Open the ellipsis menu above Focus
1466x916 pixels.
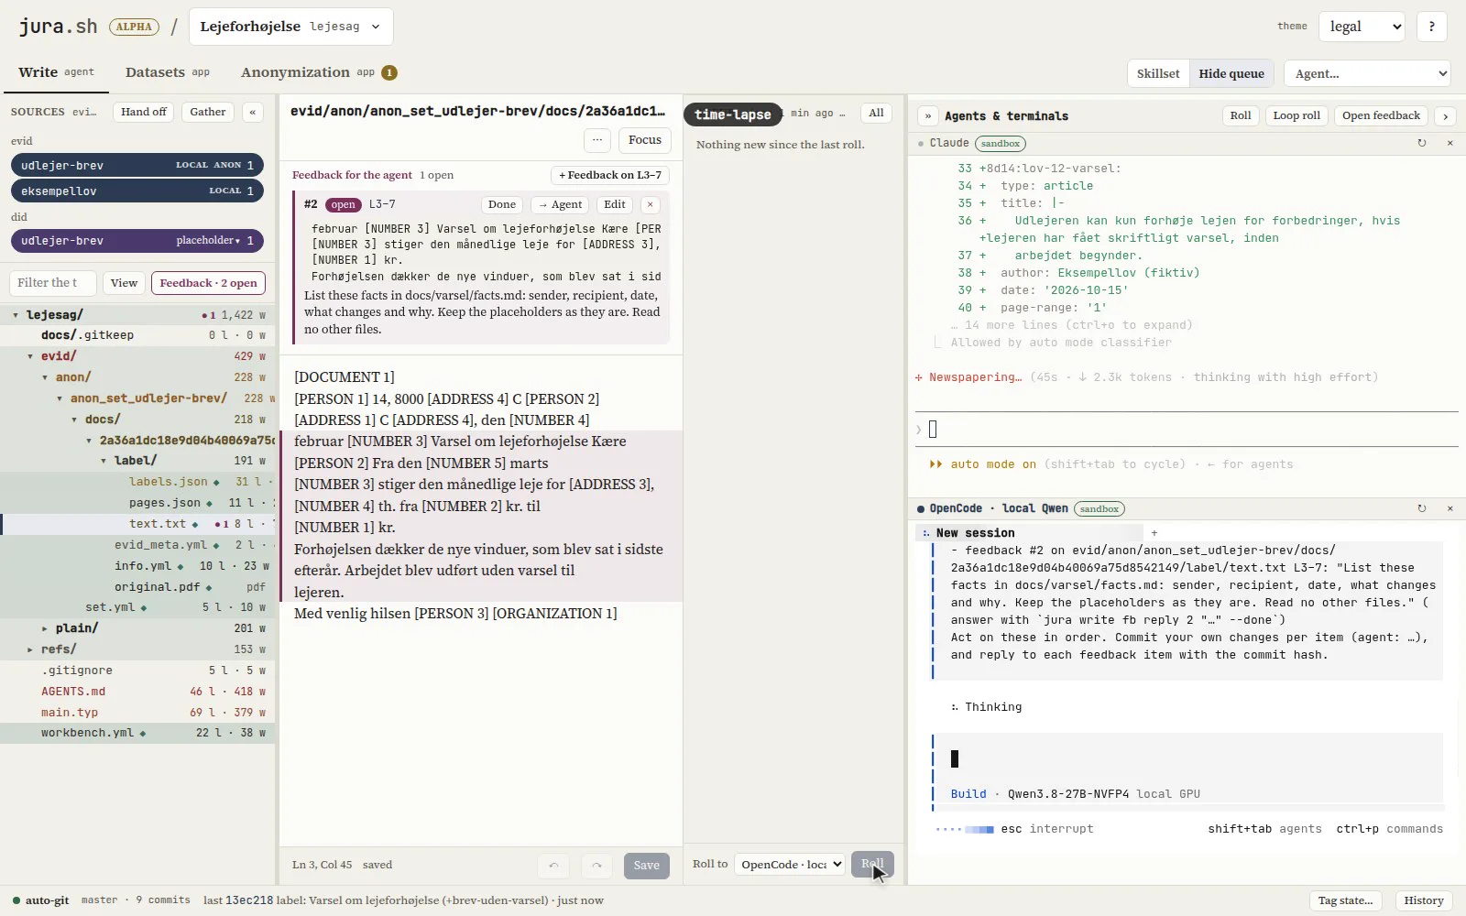coord(597,140)
